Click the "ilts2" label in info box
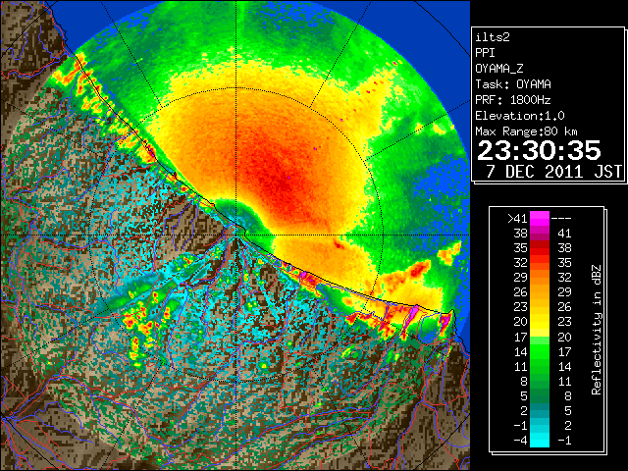 click(493, 37)
